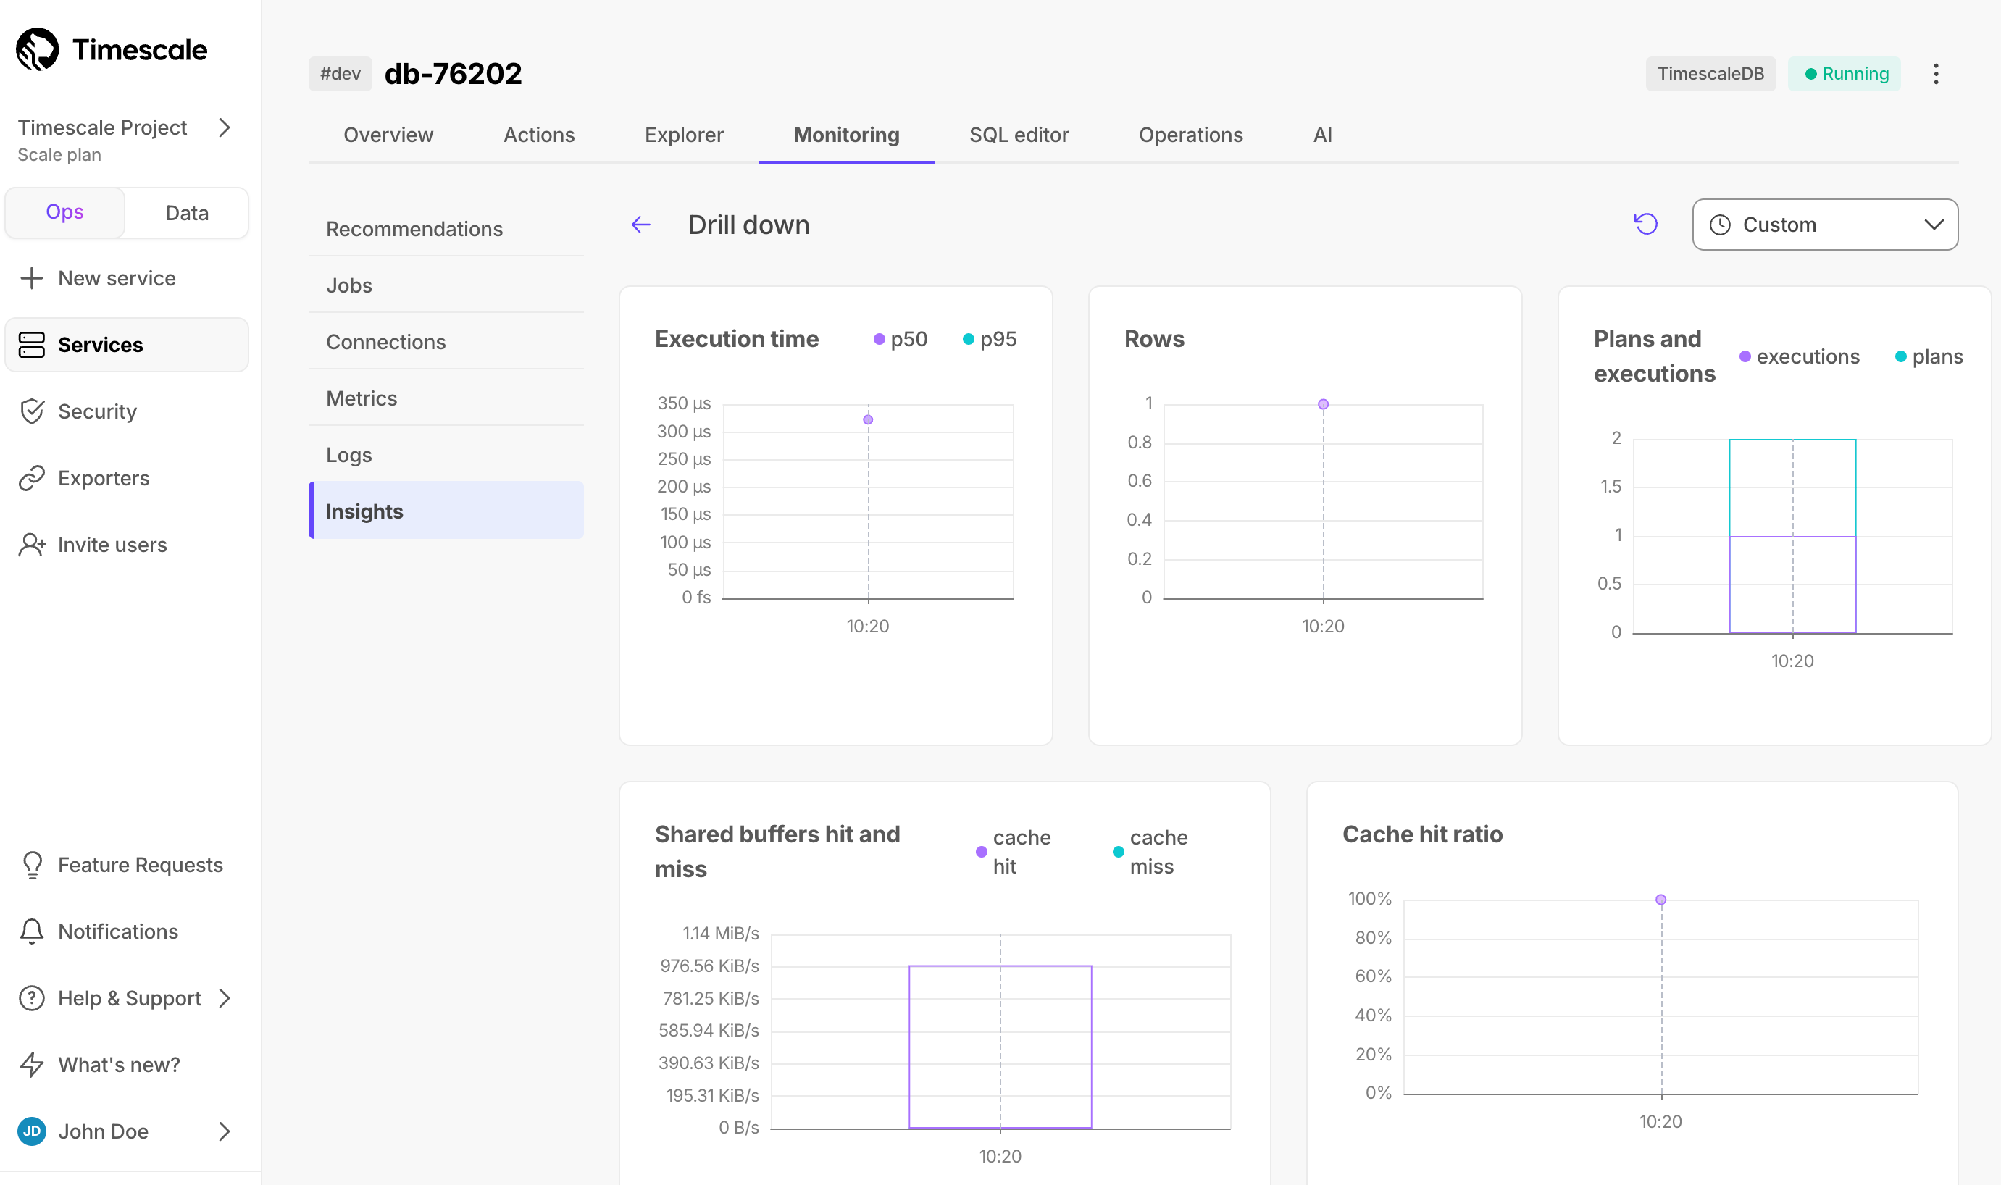
Task: Click the clock icon in the Custom selector
Action: (x=1719, y=225)
